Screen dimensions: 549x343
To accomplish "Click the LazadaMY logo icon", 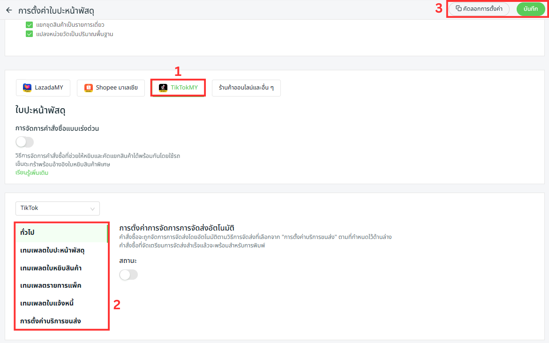I will [x=27, y=88].
